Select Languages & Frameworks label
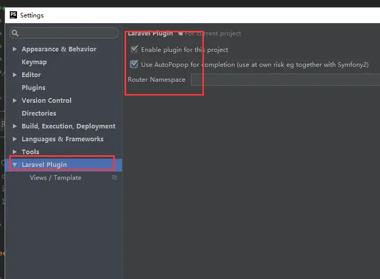380x279 pixels. click(62, 139)
